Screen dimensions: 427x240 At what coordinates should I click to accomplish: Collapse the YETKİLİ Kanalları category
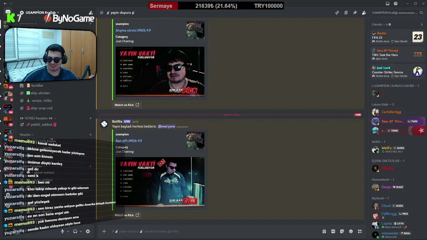point(38,118)
